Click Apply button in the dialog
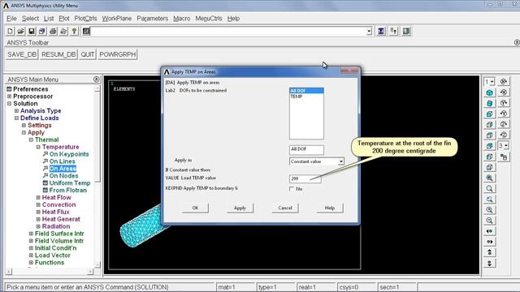 click(240, 208)
